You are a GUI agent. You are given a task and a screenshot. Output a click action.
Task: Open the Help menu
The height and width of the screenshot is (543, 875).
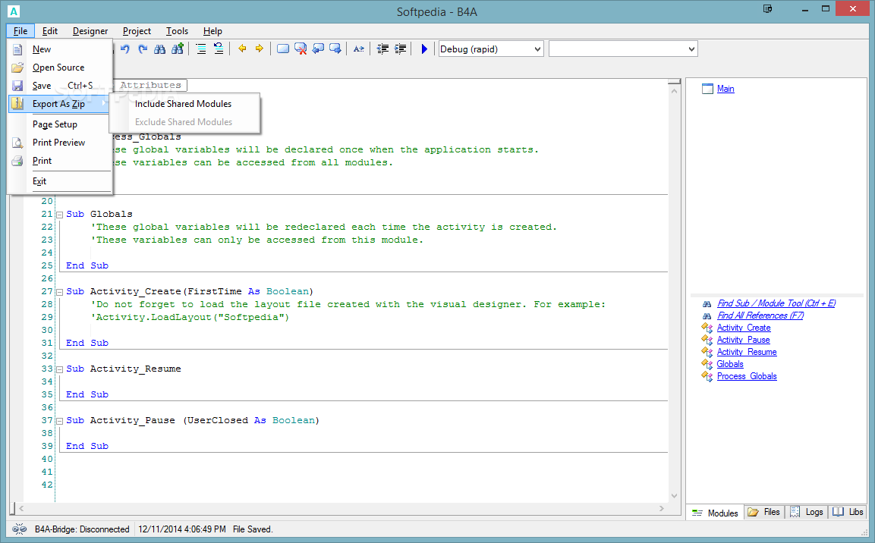coord(212,31)
